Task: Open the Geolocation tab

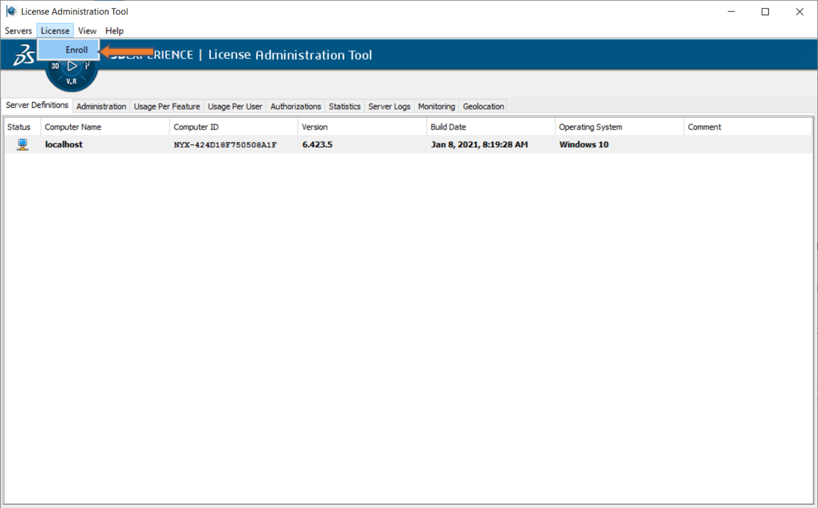Action: point(483,107)
